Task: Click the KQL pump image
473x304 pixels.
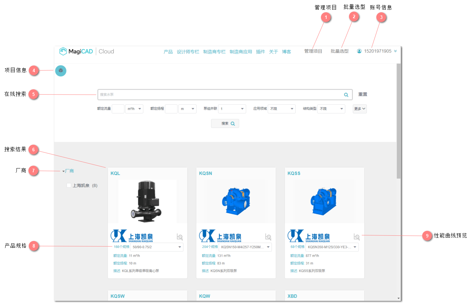Action: pyautogui.click(x=148, y=201)
